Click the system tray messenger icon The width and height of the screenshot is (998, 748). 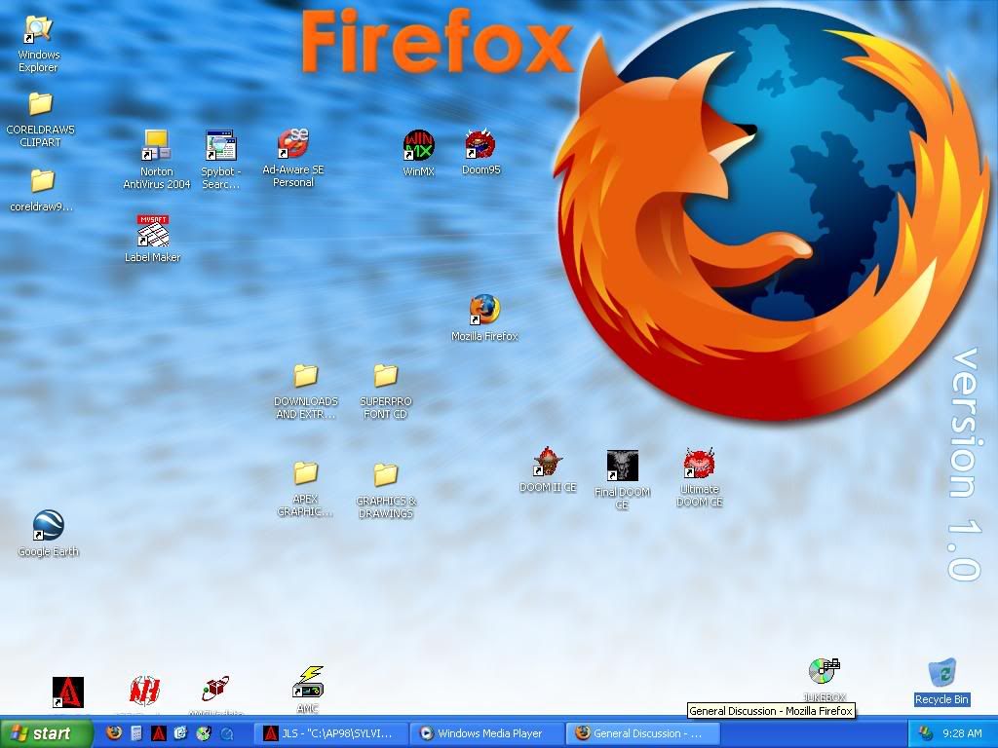click(926, 733)
